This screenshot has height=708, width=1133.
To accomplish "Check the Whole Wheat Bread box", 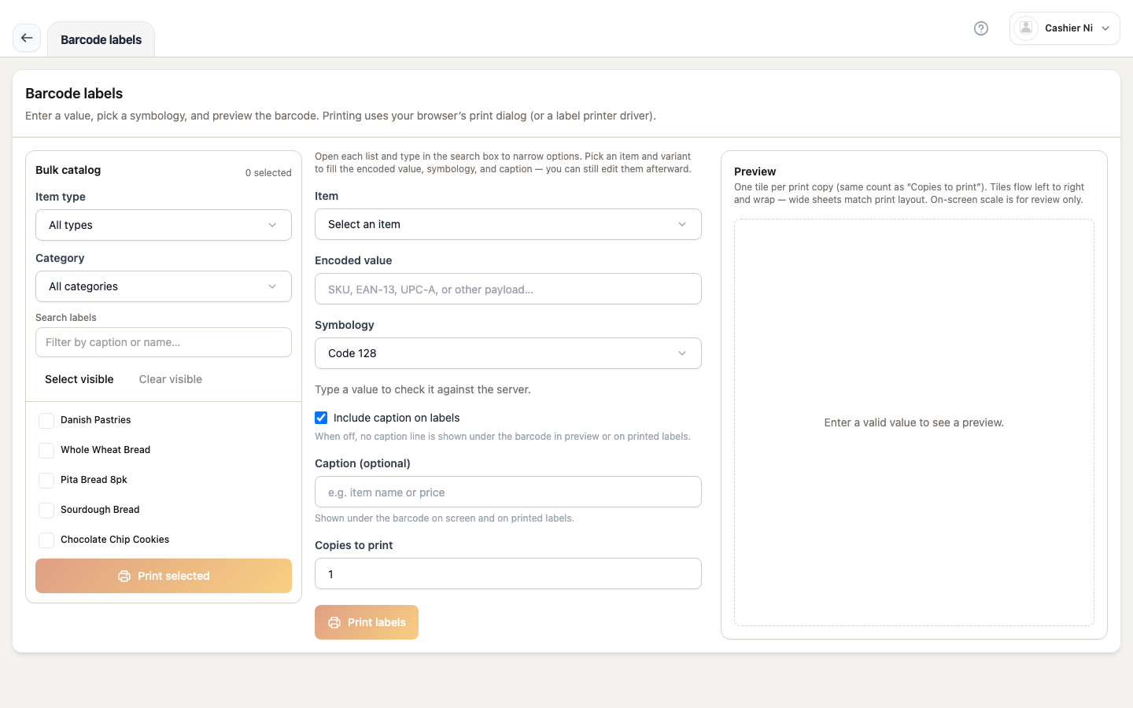I will pyautogui.click(x=46, y=451).
